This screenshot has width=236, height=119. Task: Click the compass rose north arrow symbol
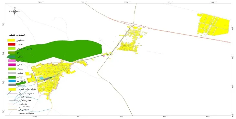[x=15, y=11]
